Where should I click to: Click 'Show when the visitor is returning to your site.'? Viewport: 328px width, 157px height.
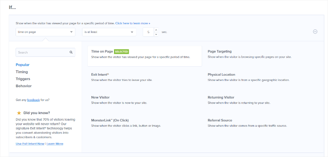pyautogui.click(x=239, y=103)
